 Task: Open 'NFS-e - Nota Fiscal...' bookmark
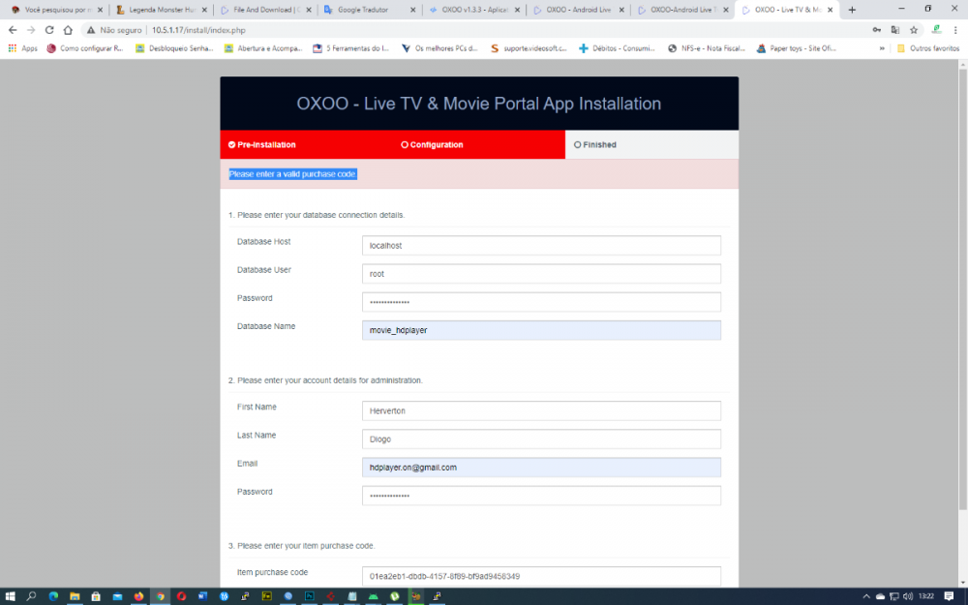click(707, 48)
